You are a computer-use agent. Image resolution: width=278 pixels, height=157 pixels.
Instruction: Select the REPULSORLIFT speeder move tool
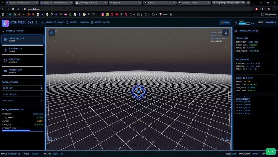click(22, 50)
